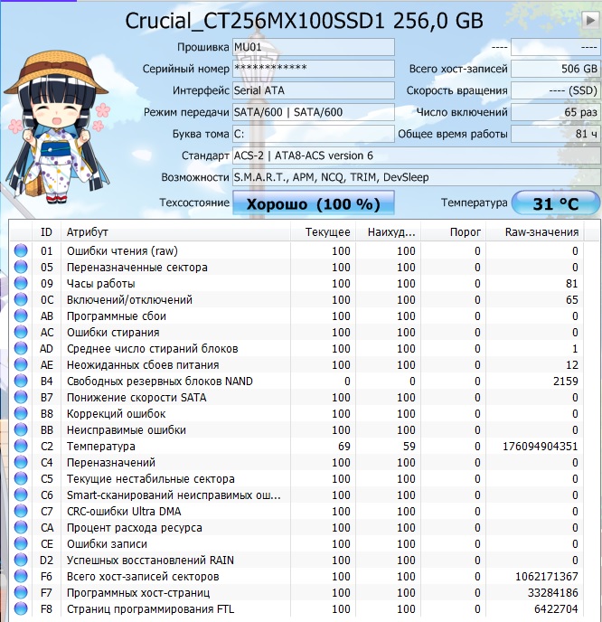Click the status orb beside Программные сбои
This screenshot has width=602, height=622.
pyautogui.click(x=21, y=316)
